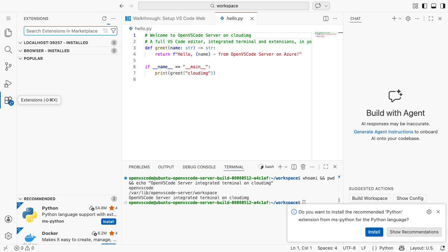448x252 pixels.
Task: Click Show Recommendations in notification
Action: pos(414,232)
